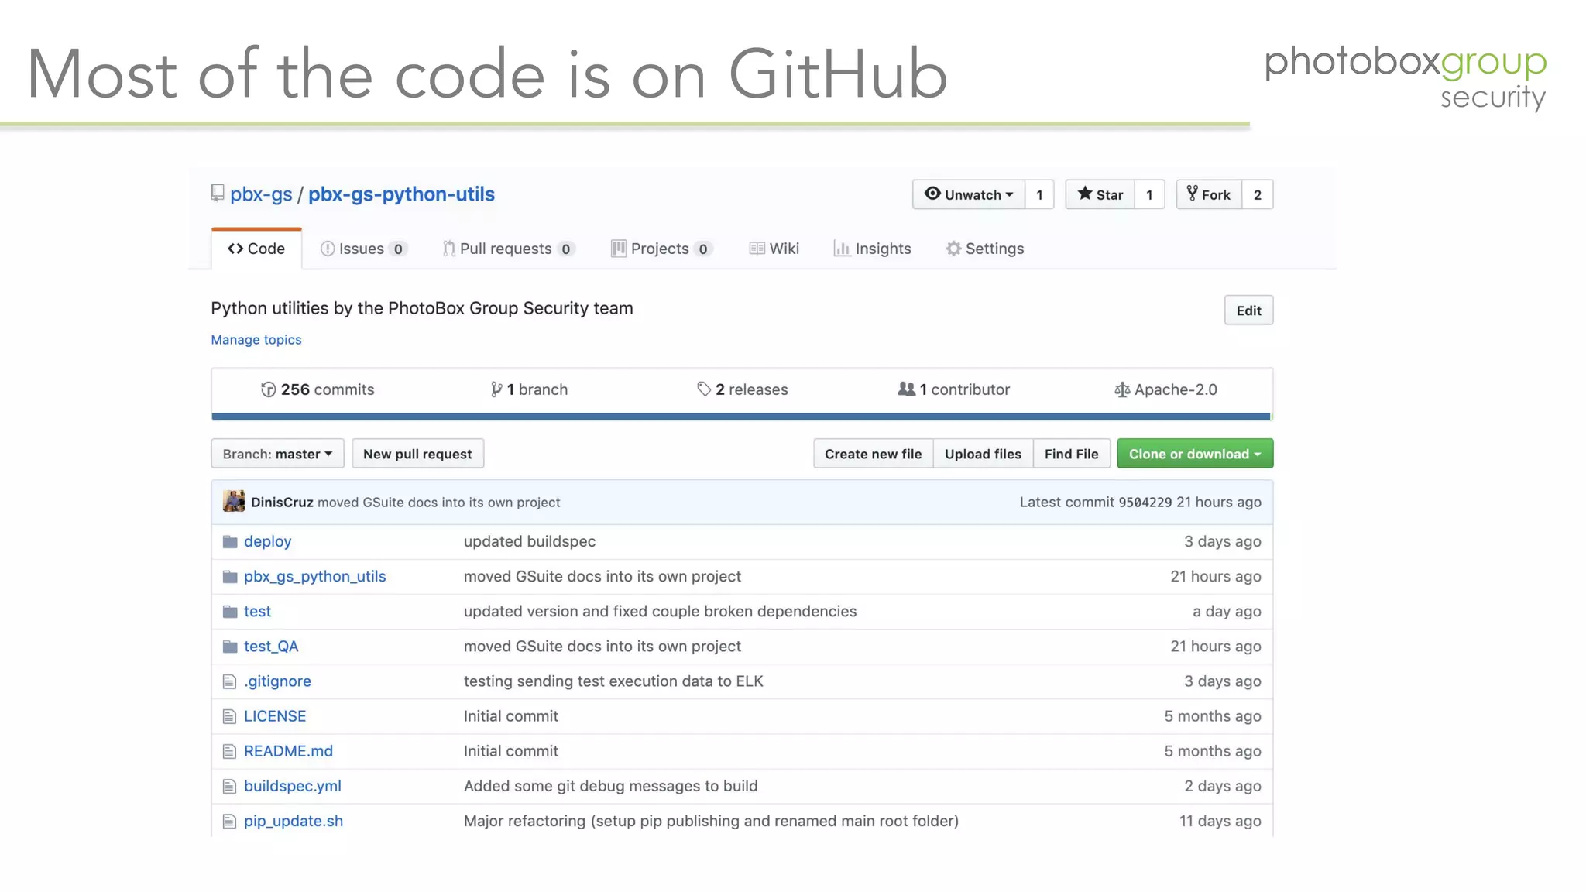Open the test folder
Viewport: 1586px width, 892px height.
[257, 611]
